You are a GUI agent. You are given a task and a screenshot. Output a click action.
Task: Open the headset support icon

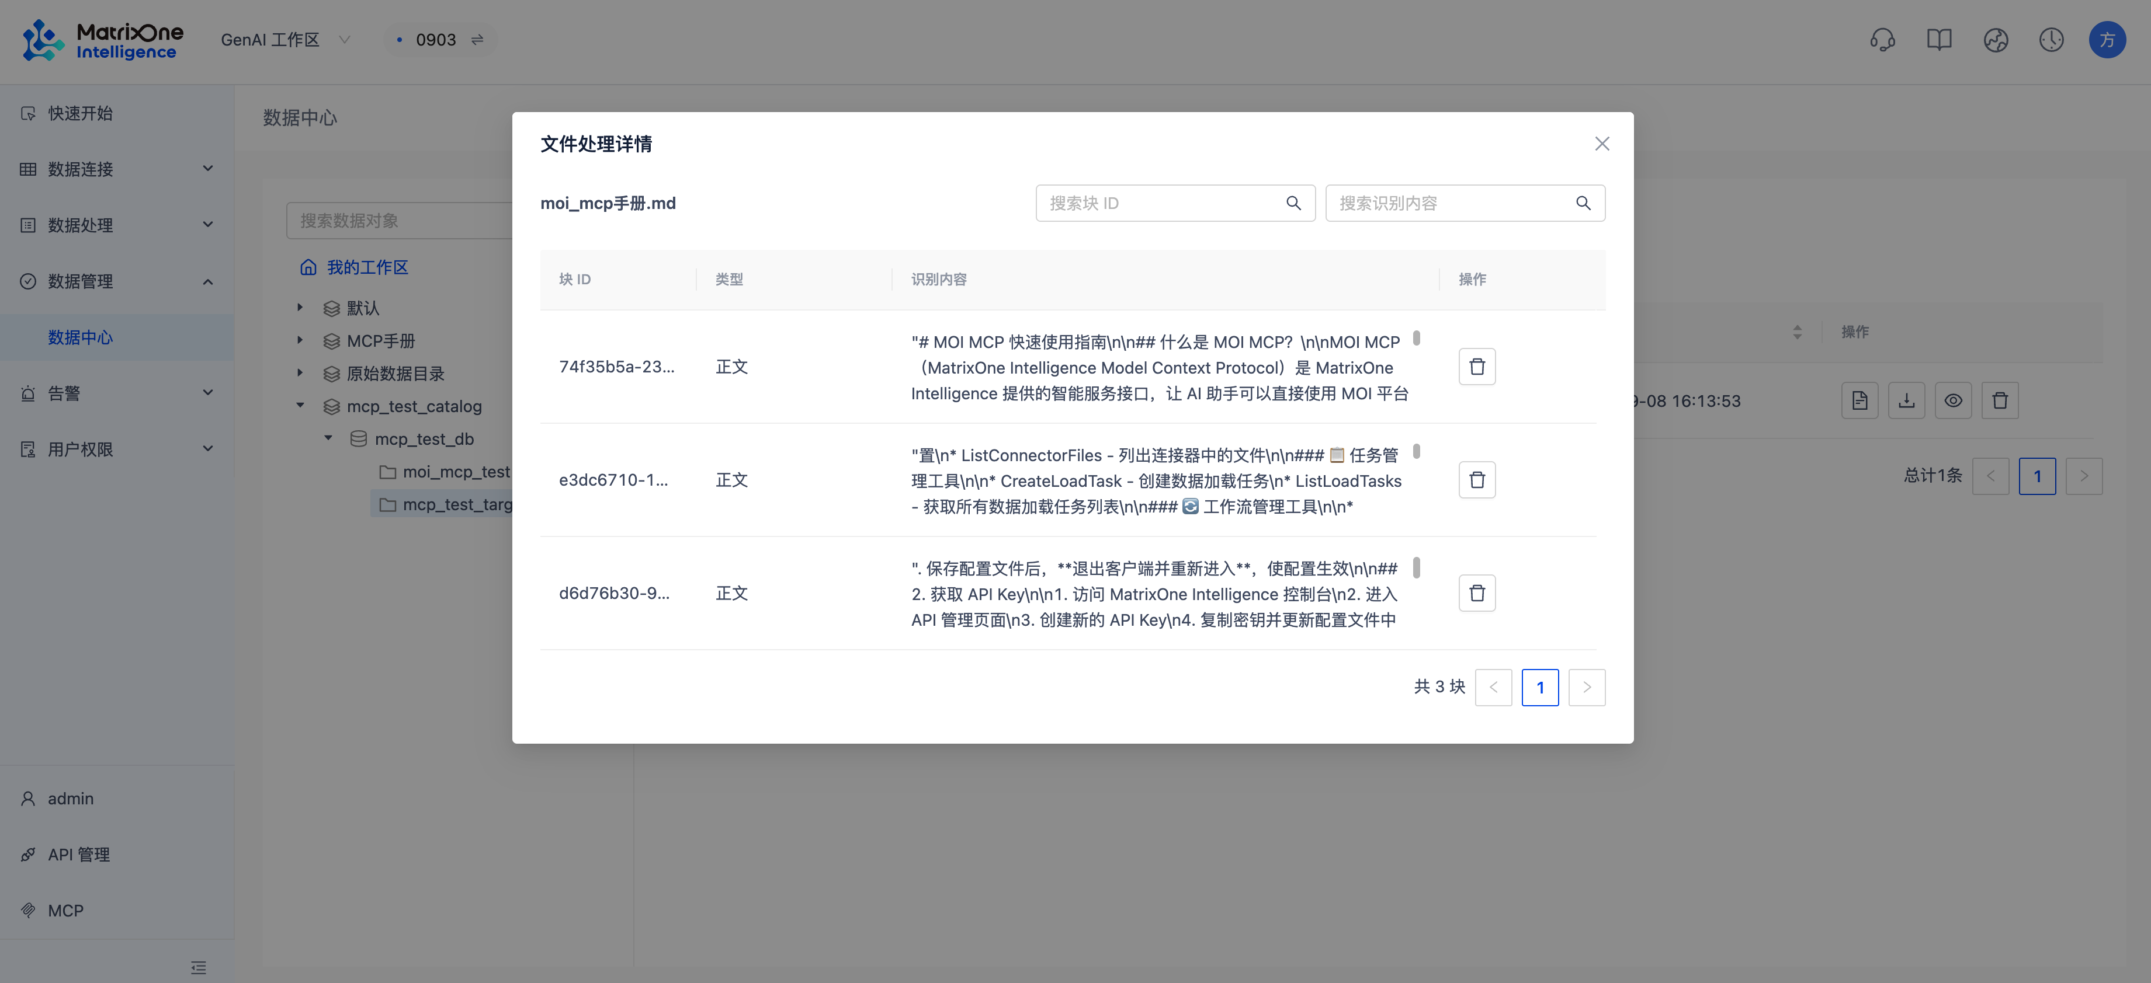click(x=1884, y=39)
